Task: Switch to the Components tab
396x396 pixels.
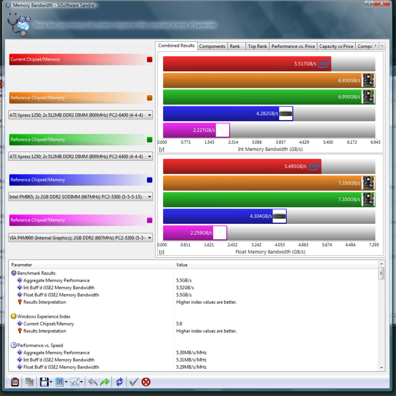Action: (x=212, y=46)
